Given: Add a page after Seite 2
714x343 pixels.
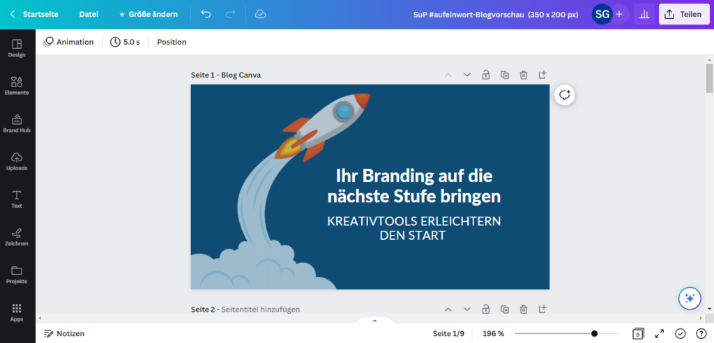Looking at the screenshot, I should tap(542, 310).
